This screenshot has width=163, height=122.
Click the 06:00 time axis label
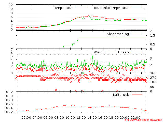click(x=48, y=118)
